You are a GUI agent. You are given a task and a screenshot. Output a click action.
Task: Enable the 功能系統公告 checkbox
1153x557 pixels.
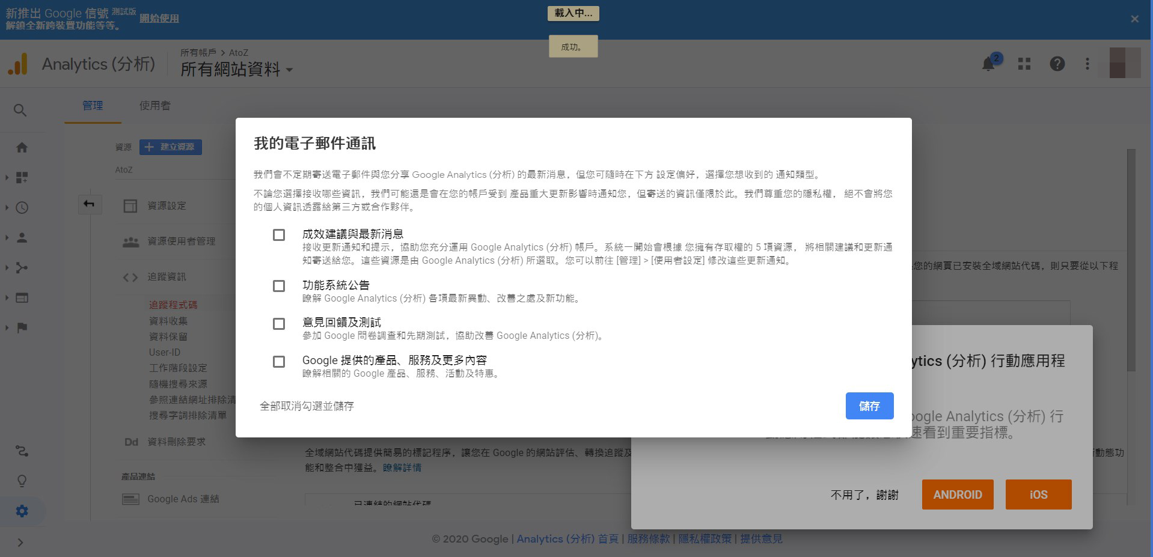coord(279,286)
